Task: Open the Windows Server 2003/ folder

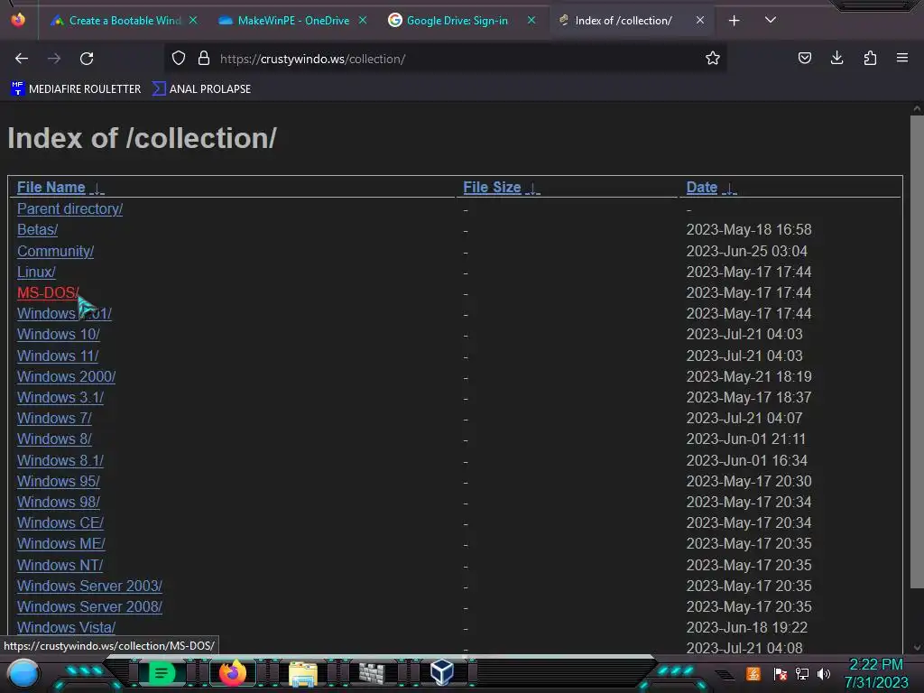Action: tap(89, 587)
